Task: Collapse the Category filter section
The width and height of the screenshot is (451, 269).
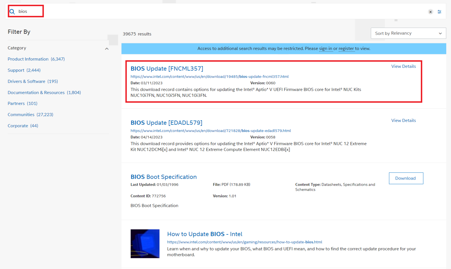Action: click(107, 49)
